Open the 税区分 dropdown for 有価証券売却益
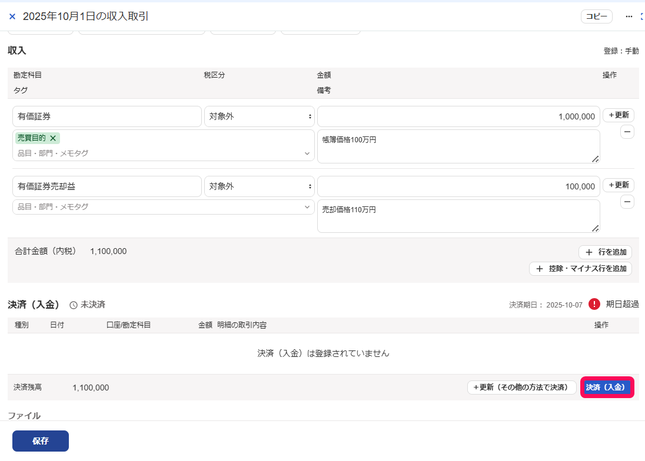Screen dimensions: 645x461 click(260, 186)
